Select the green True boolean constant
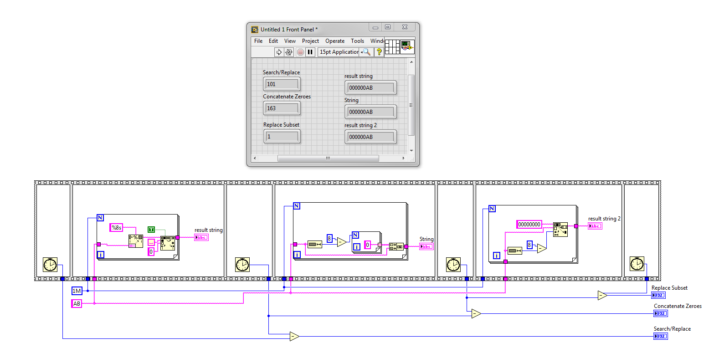714x348 pixels. click(151, 230)
